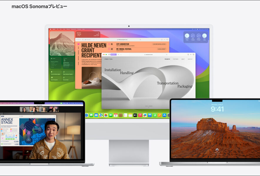Open CONTACT link on the studio website

point(190,59)
